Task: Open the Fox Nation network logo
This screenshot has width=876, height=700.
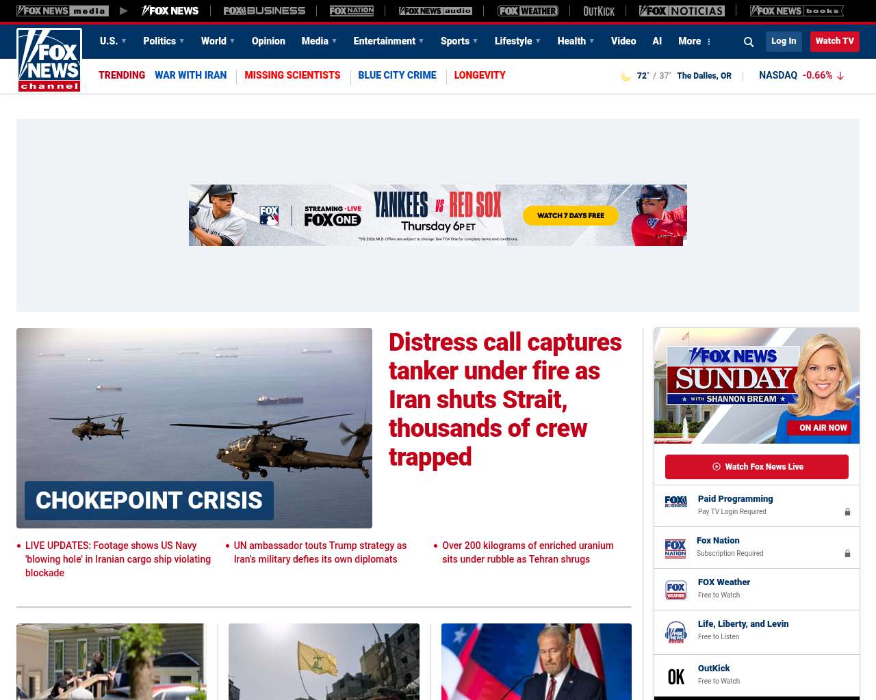Action: pyautogui.click(x=352, y=11)
